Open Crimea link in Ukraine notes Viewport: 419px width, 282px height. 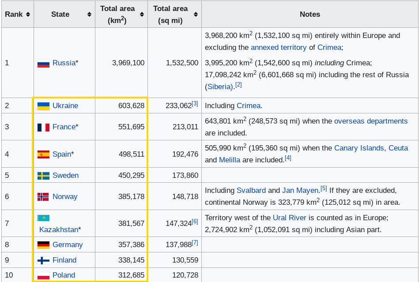tap(249, 105)
